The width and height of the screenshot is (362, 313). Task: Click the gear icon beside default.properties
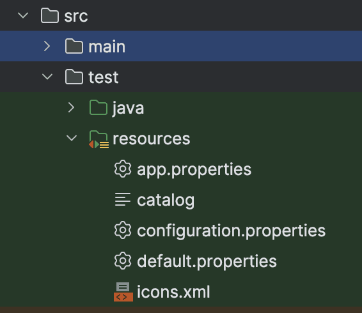click(123, 261)
